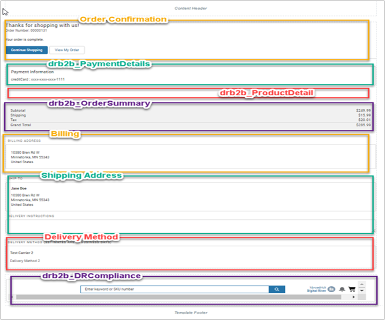Select the Delivery Method label

(81, 237)
